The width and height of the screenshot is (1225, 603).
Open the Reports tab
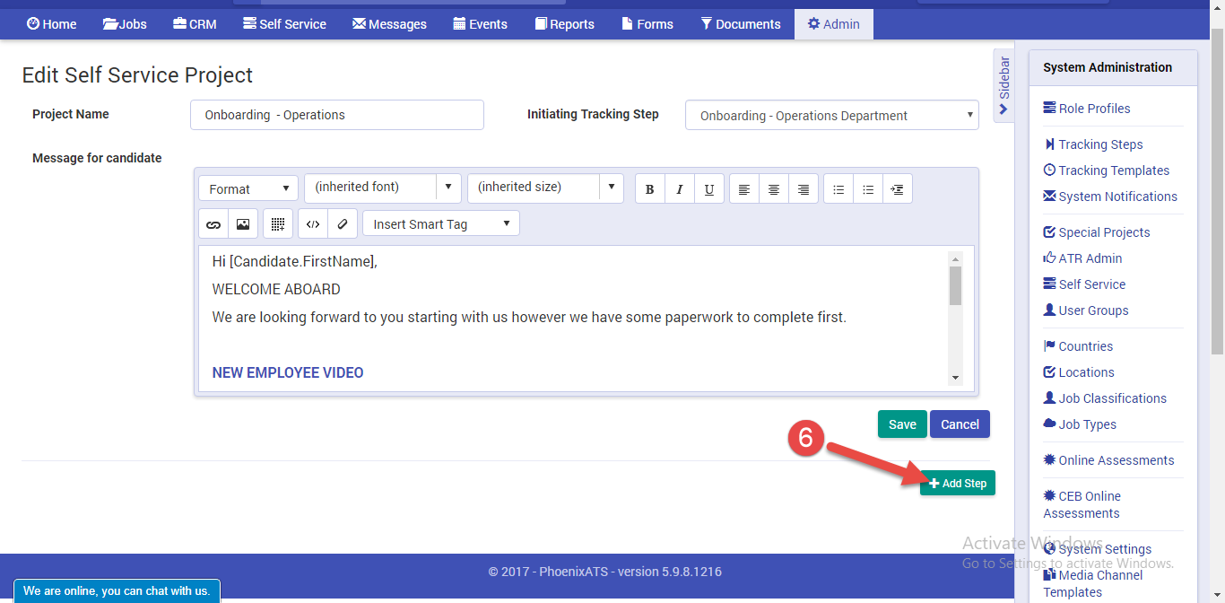click(565, 24)
